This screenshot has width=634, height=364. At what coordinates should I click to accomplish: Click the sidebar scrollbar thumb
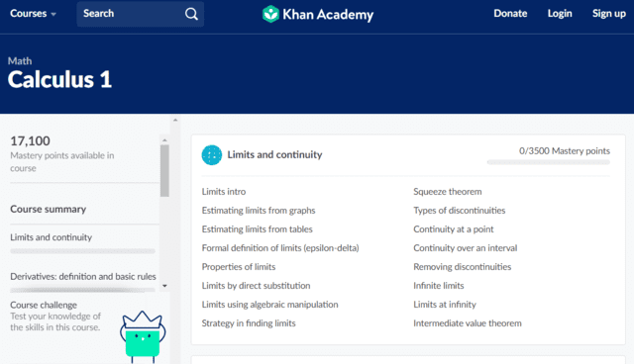(x=164, y=171)
